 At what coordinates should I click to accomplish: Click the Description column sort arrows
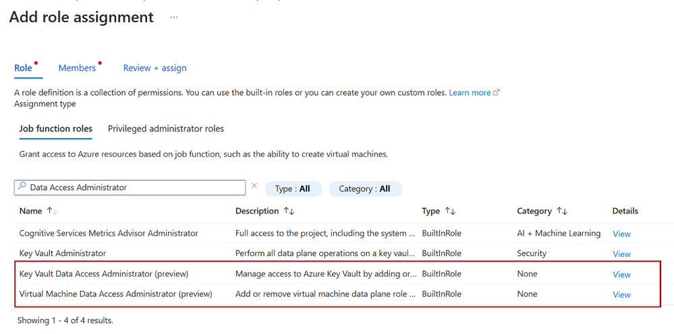[x=289, y=211]
